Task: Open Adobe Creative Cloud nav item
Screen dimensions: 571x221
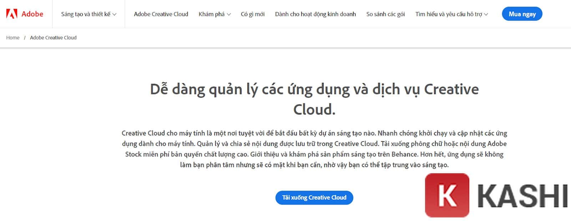Action: click(x=161, y=14)
